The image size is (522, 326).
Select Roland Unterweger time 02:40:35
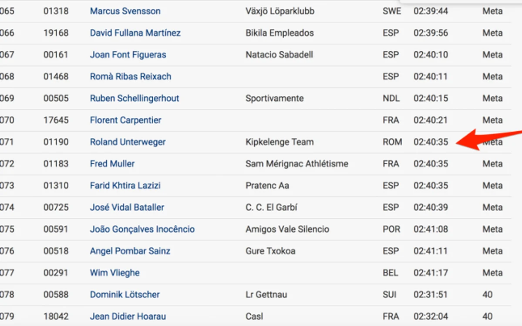coord(431,142)
